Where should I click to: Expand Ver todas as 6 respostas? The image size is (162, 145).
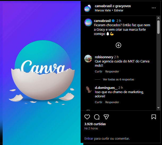(119, 79)
